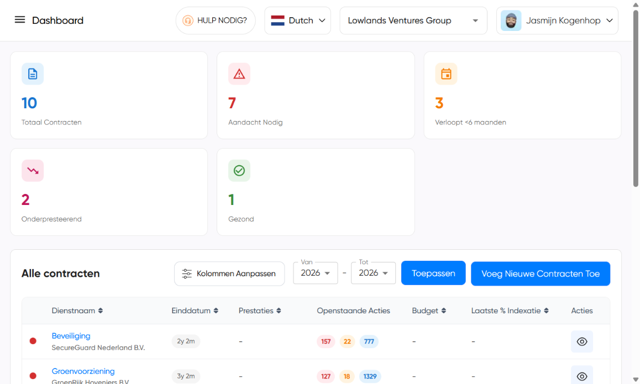Open the hamburger navigation menu
640x384 pixels.
20,20
